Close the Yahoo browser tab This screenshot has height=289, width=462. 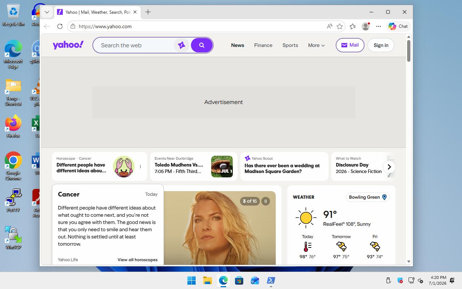(135, 12)
